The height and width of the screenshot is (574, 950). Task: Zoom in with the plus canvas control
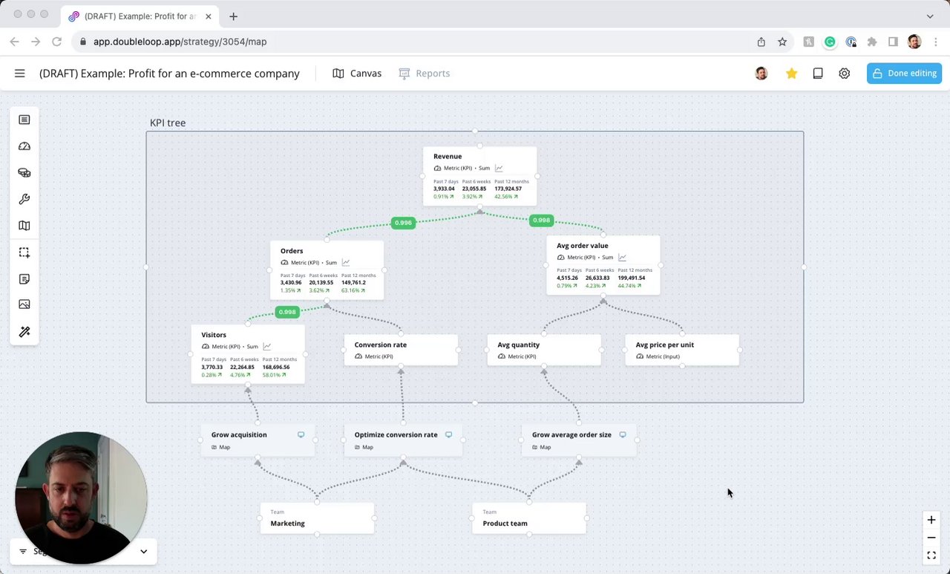pos(931,520)
